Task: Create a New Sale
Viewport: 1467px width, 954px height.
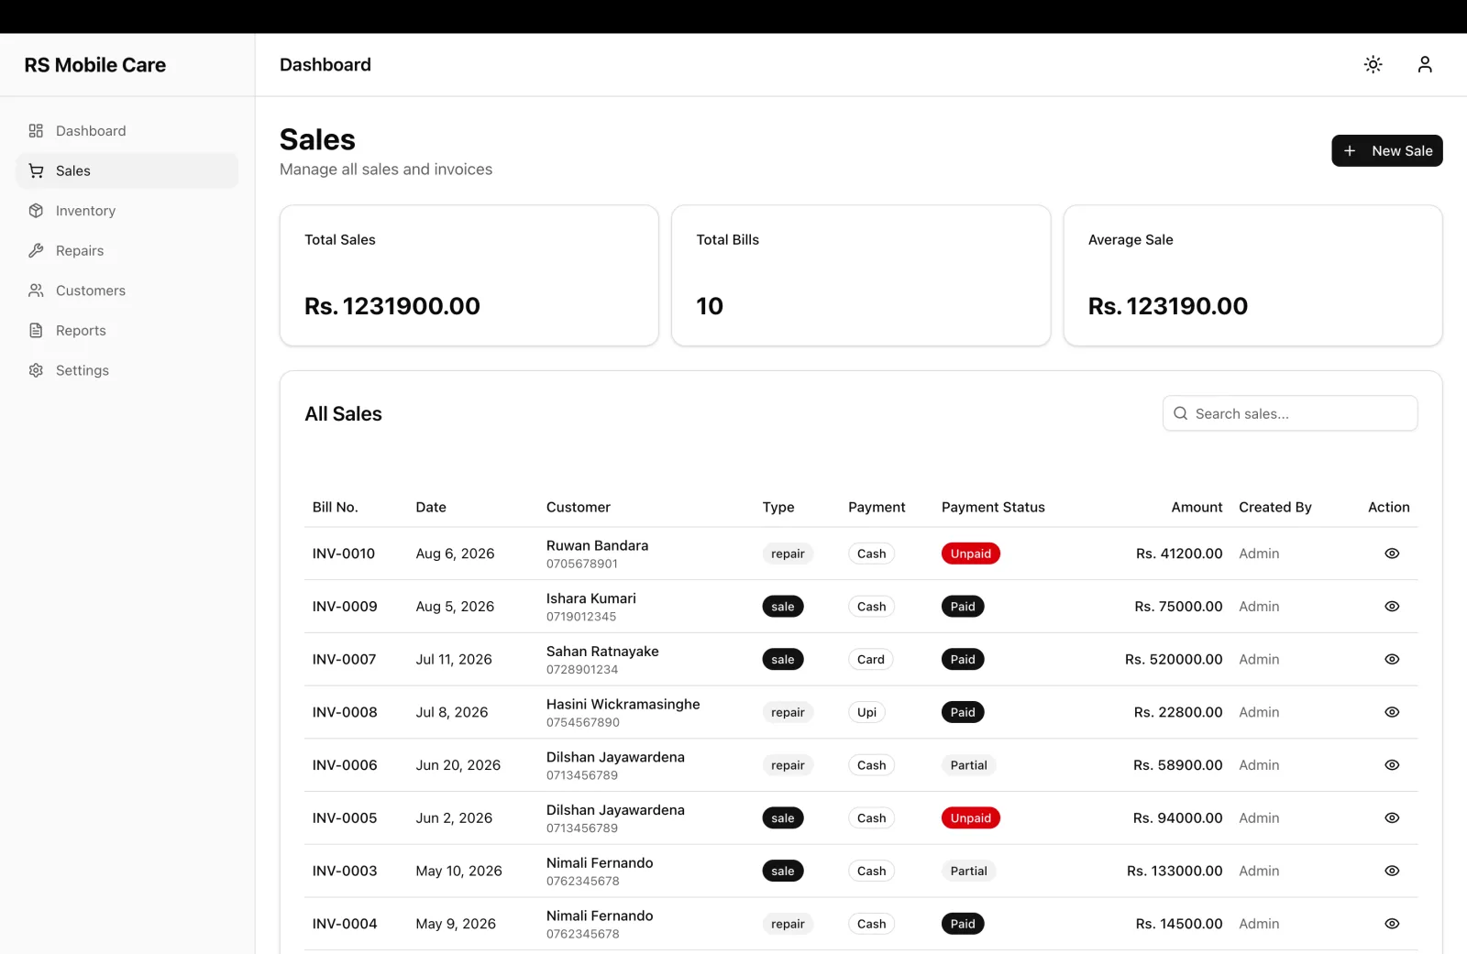Action: click(1386, 150)
